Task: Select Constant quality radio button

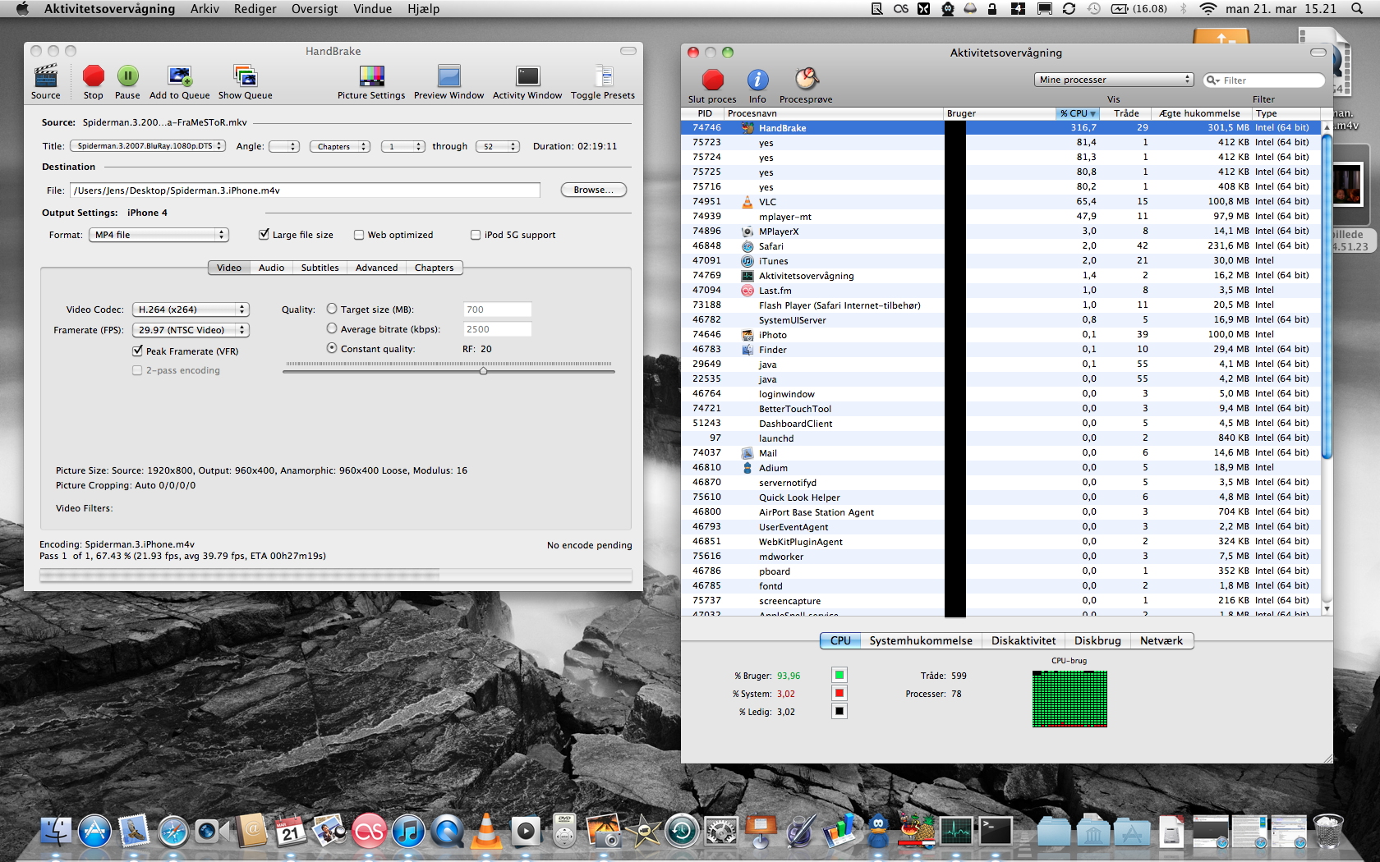Action: [x=332, y=348]
